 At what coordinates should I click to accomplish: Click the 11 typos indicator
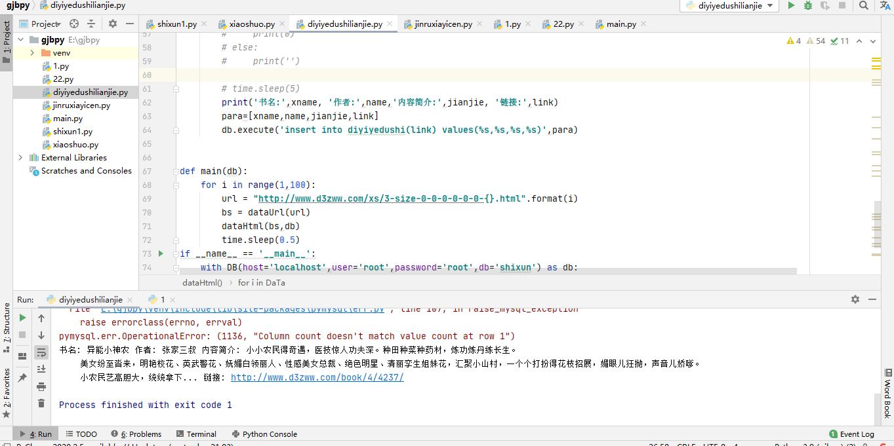(x=840, y=41)
